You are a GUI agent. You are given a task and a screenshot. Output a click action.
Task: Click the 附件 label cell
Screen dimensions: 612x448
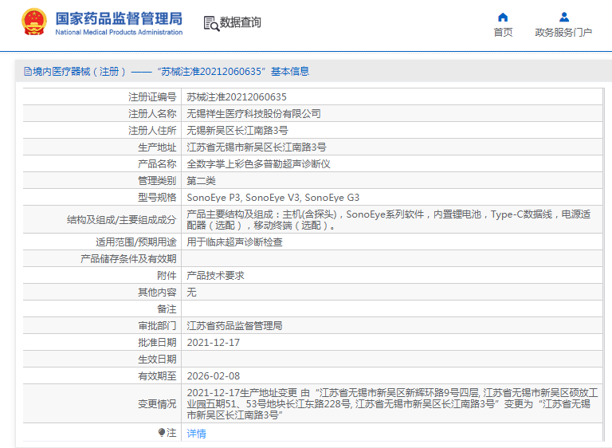pyautogui.click(x=101, y=276)
